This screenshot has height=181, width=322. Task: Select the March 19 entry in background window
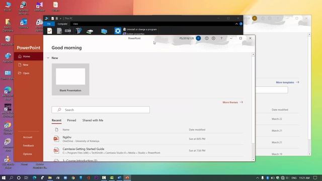[277, 154]
